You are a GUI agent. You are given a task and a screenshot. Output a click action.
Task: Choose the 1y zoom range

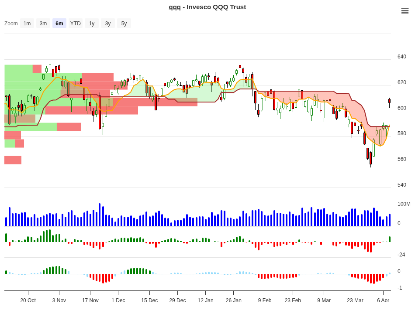[92, 23]
